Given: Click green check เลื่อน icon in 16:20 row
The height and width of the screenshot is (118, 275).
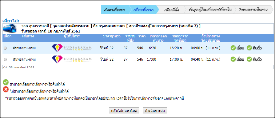Looking at the screenshot, I should coord(233,48).
